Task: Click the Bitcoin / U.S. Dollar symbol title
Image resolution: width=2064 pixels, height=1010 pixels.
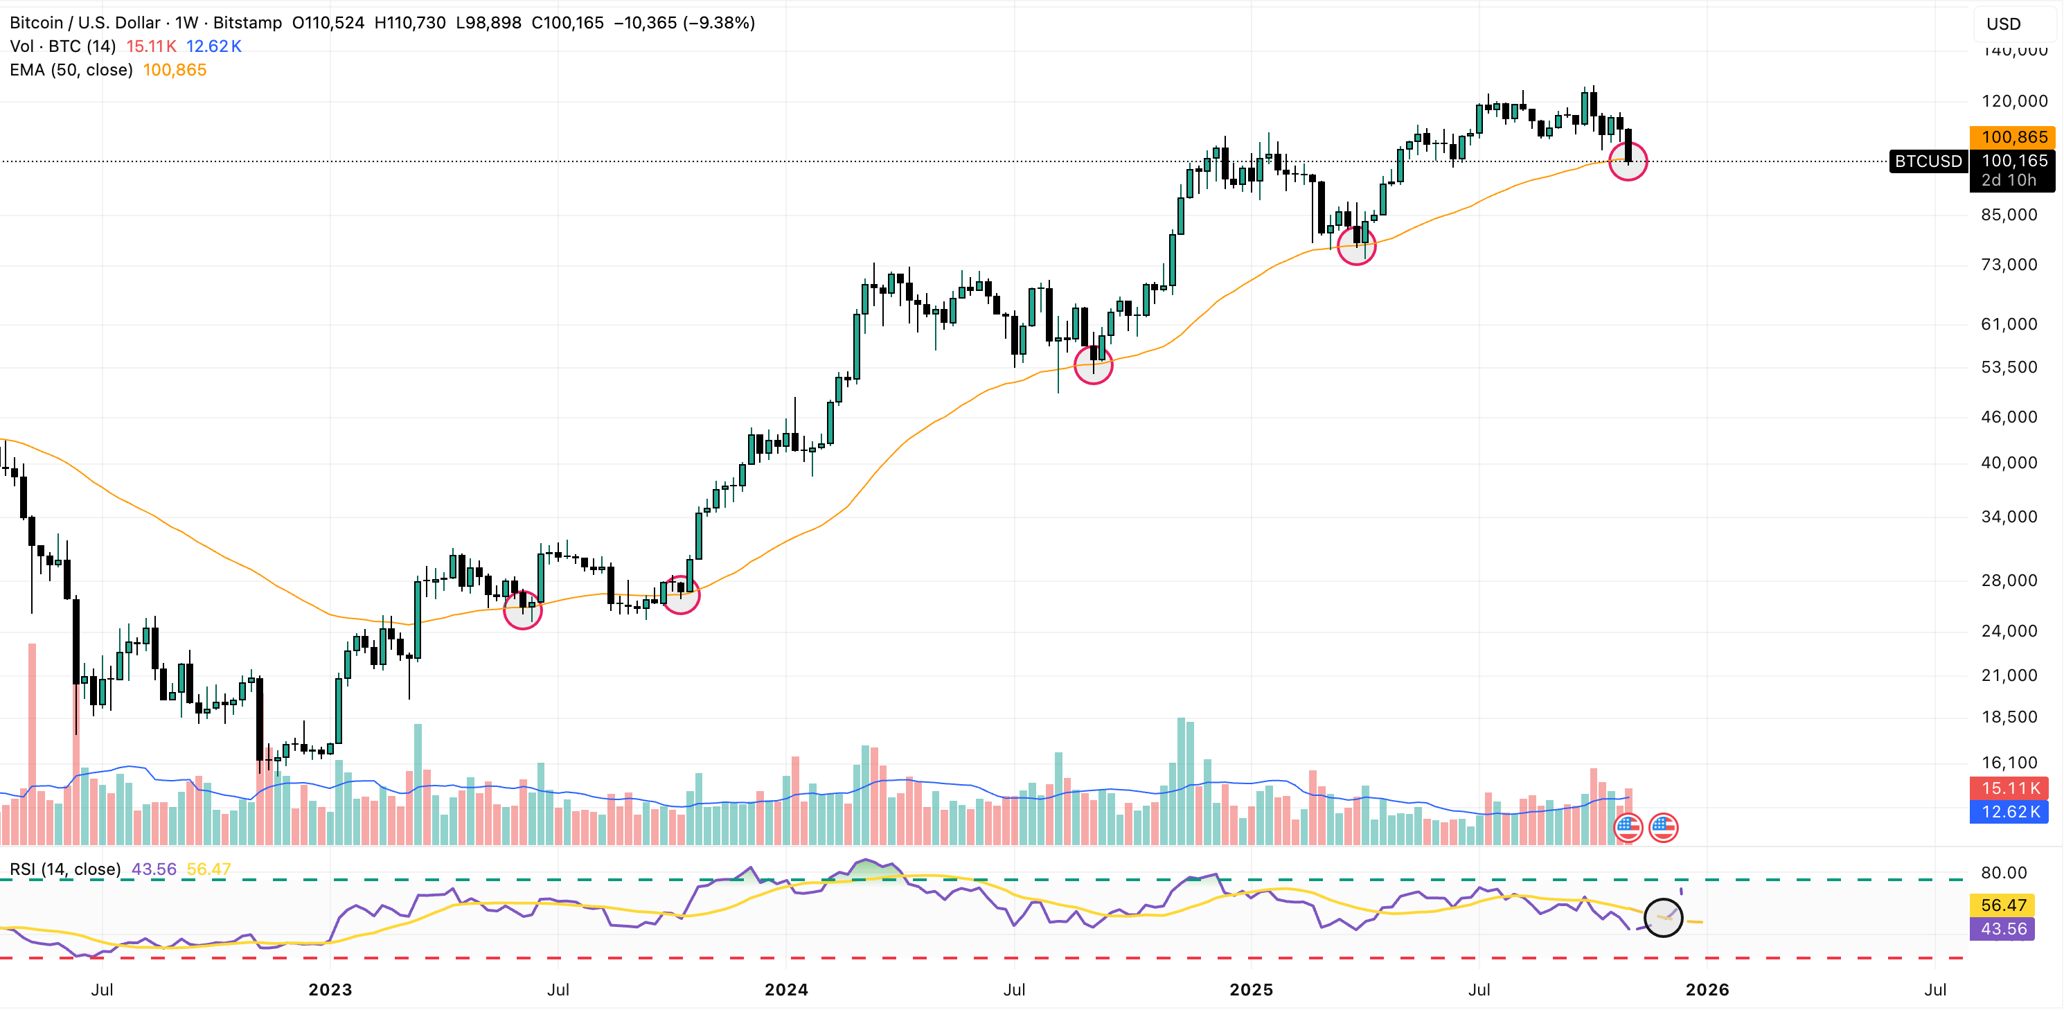Action: click(85, 22)
